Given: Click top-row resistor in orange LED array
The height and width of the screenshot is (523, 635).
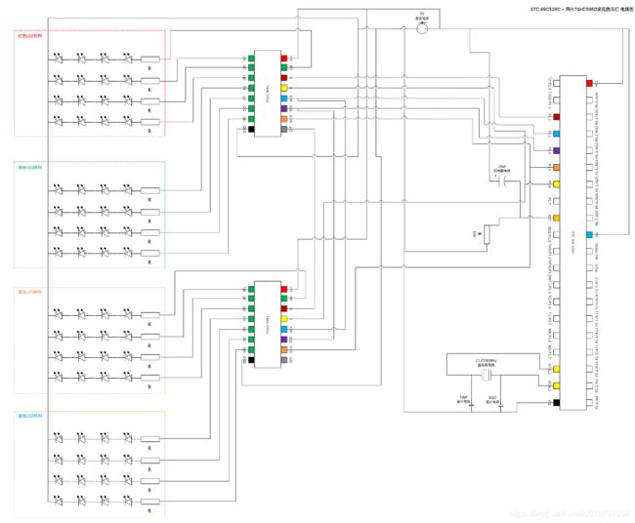Looking at the screenshot, I should (x=150, y=315).
